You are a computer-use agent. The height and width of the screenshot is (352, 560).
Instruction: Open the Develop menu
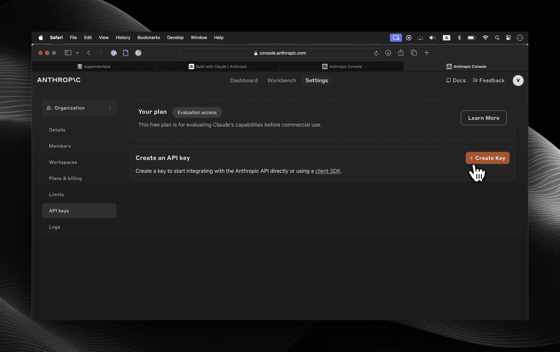[175, 38]
